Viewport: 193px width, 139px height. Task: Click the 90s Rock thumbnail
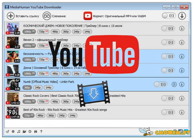point(13,112)
